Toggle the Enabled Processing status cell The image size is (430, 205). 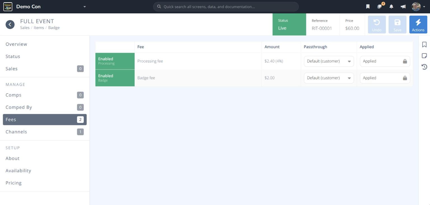click(x=115, y=61)
